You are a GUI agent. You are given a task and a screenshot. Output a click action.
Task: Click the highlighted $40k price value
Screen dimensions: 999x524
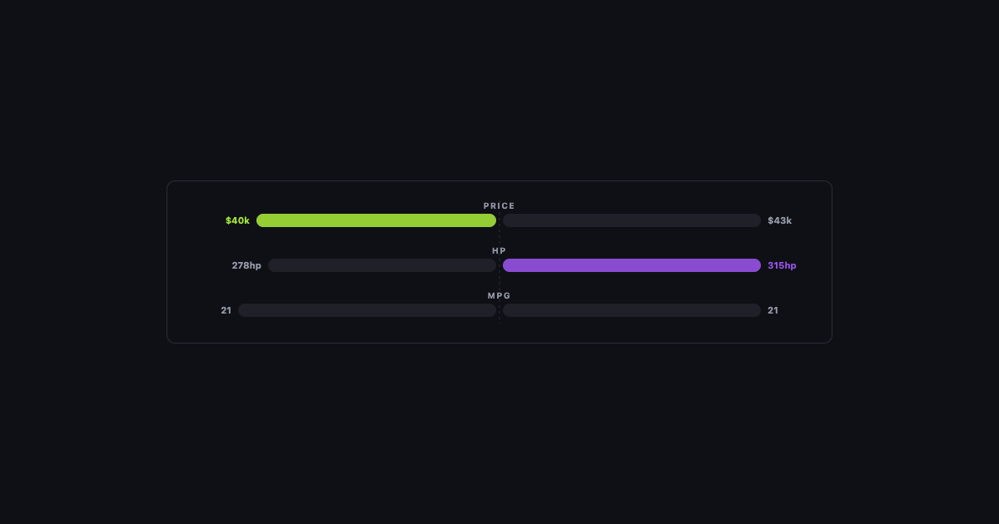click(237, 220)
